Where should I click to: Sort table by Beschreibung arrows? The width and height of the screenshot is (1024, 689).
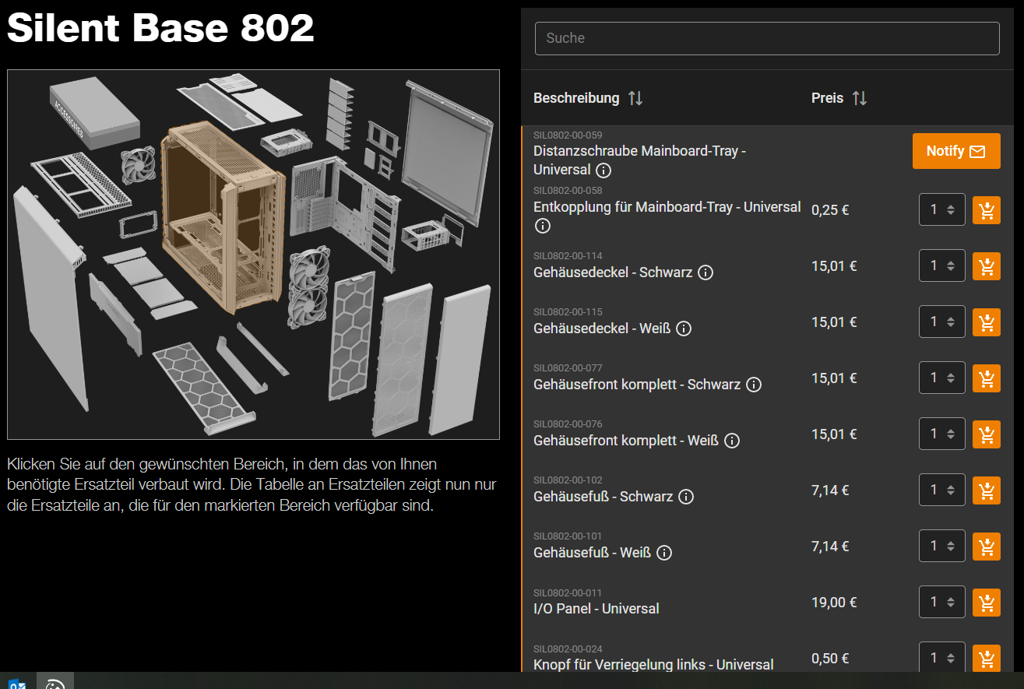[x=635, y=98]
